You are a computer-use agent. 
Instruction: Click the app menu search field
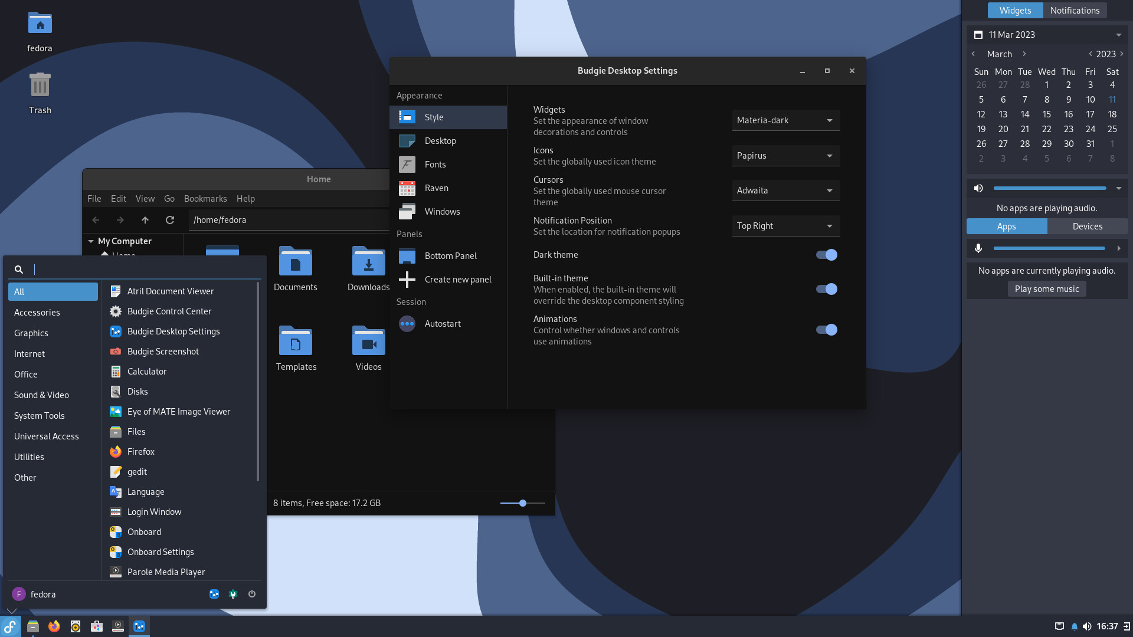135,269
